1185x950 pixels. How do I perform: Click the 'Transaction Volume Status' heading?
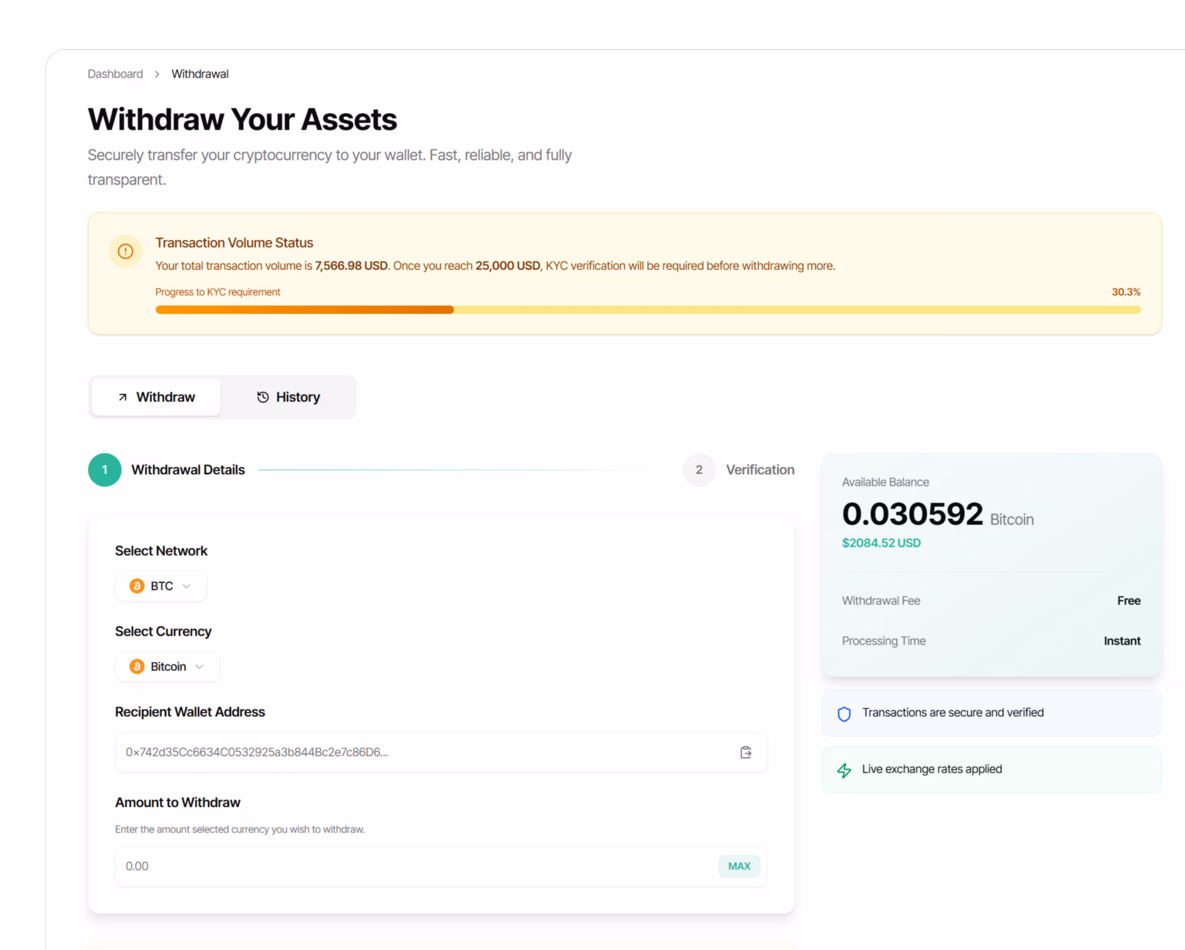pyautogui.click(x=234, y=242)
